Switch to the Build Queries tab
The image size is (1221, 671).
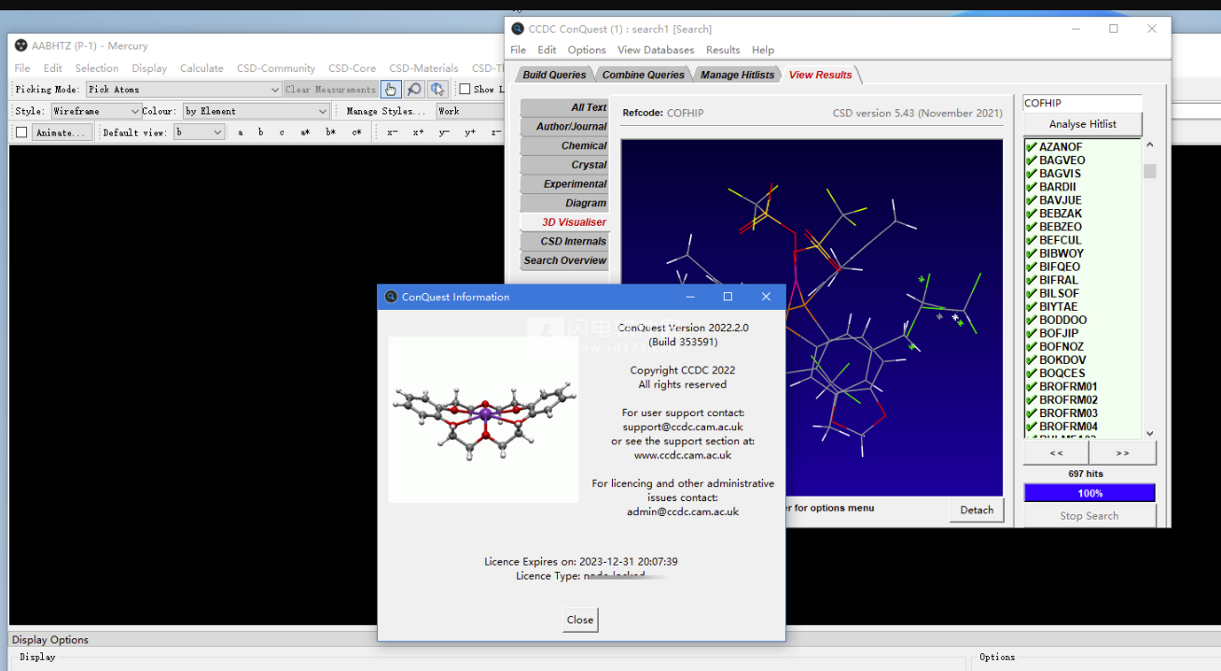pos(554,75)
